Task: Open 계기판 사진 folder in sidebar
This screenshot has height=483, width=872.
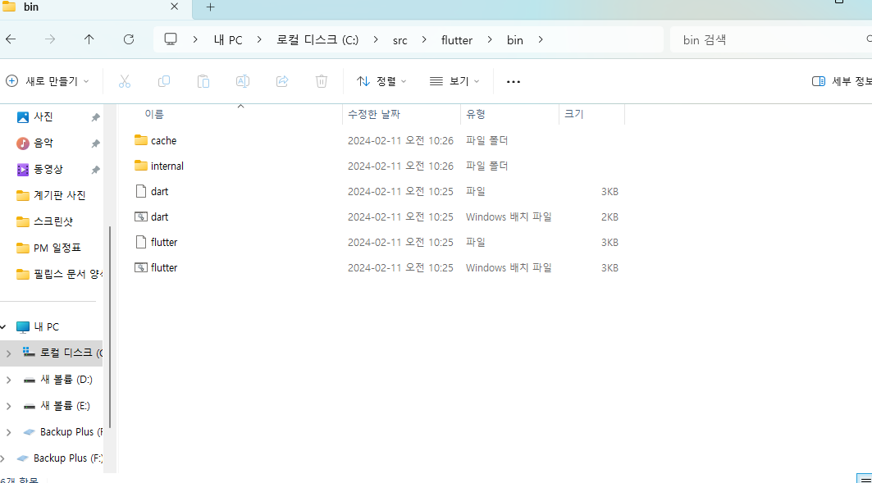Action: [59, 195]
